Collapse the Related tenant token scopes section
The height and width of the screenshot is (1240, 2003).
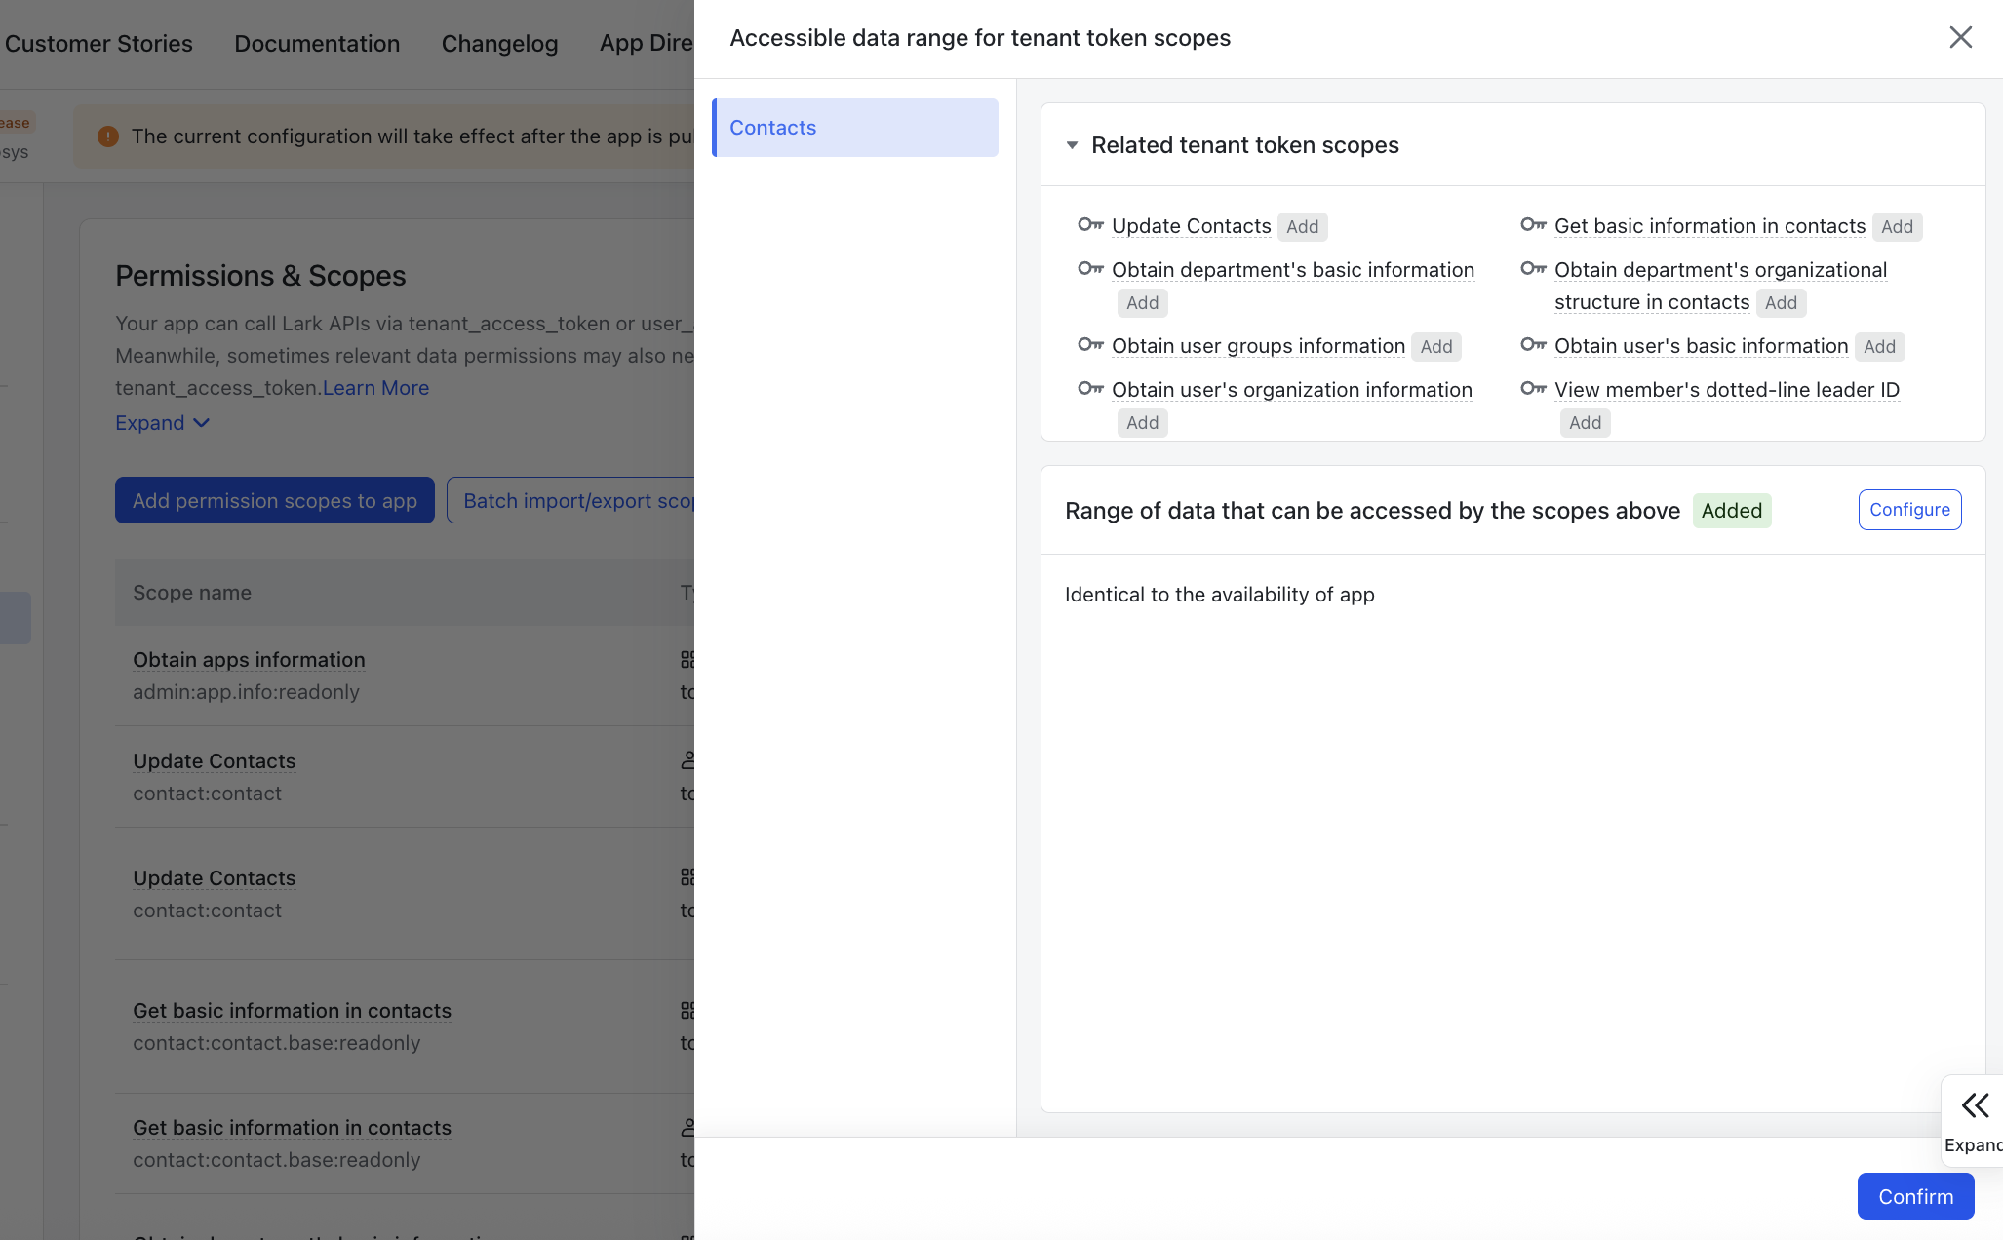(1072, 145)
